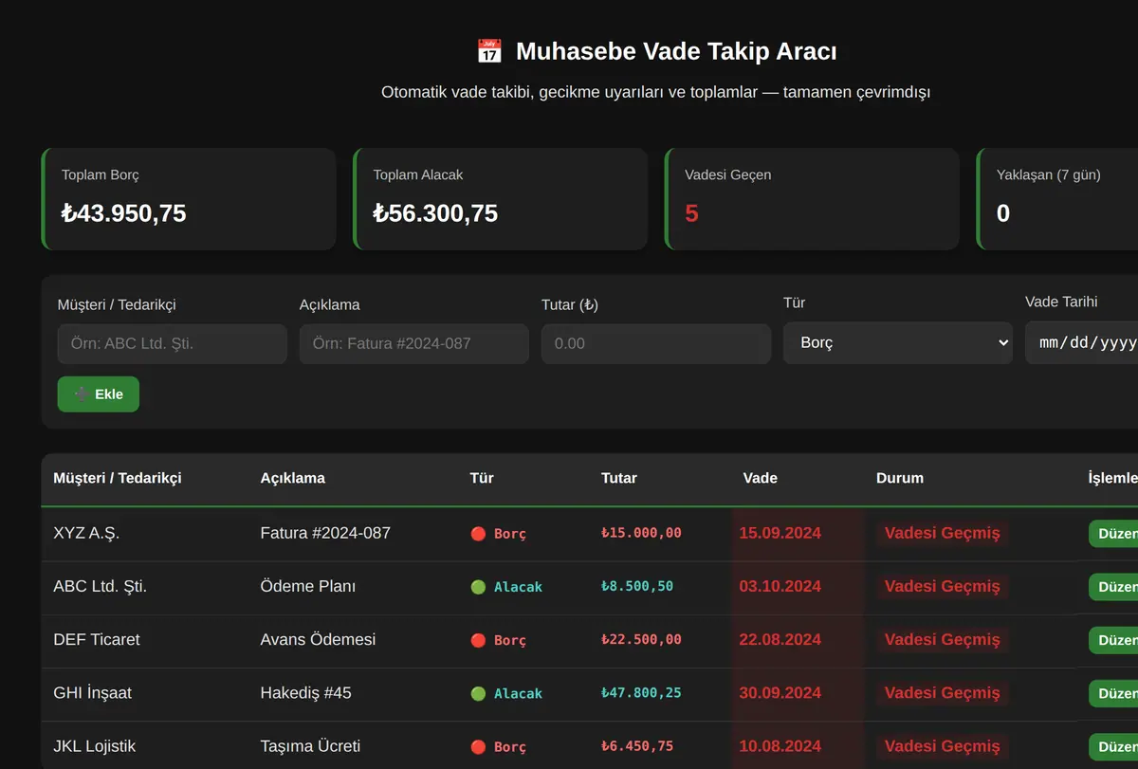Open the Tür dropdown showing Borç
1138x769 pixels.
tap(898, 343)
